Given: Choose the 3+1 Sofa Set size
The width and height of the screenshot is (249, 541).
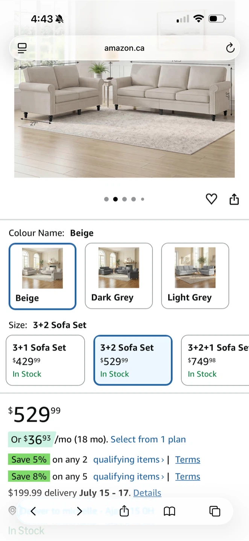Looking at the screenshot, I should point(45,360).
